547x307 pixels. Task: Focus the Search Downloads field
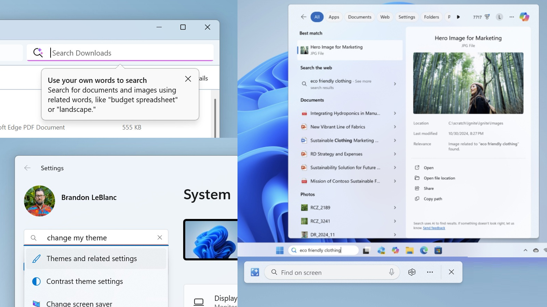tap(120, 53)
